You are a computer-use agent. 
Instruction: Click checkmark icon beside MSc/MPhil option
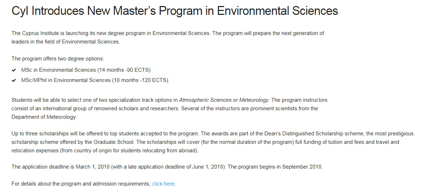(14, 80)
